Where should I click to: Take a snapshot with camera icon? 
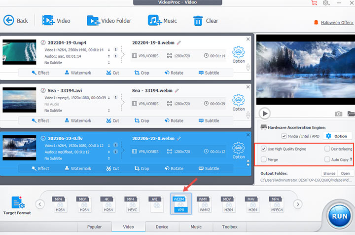point(338,114)
